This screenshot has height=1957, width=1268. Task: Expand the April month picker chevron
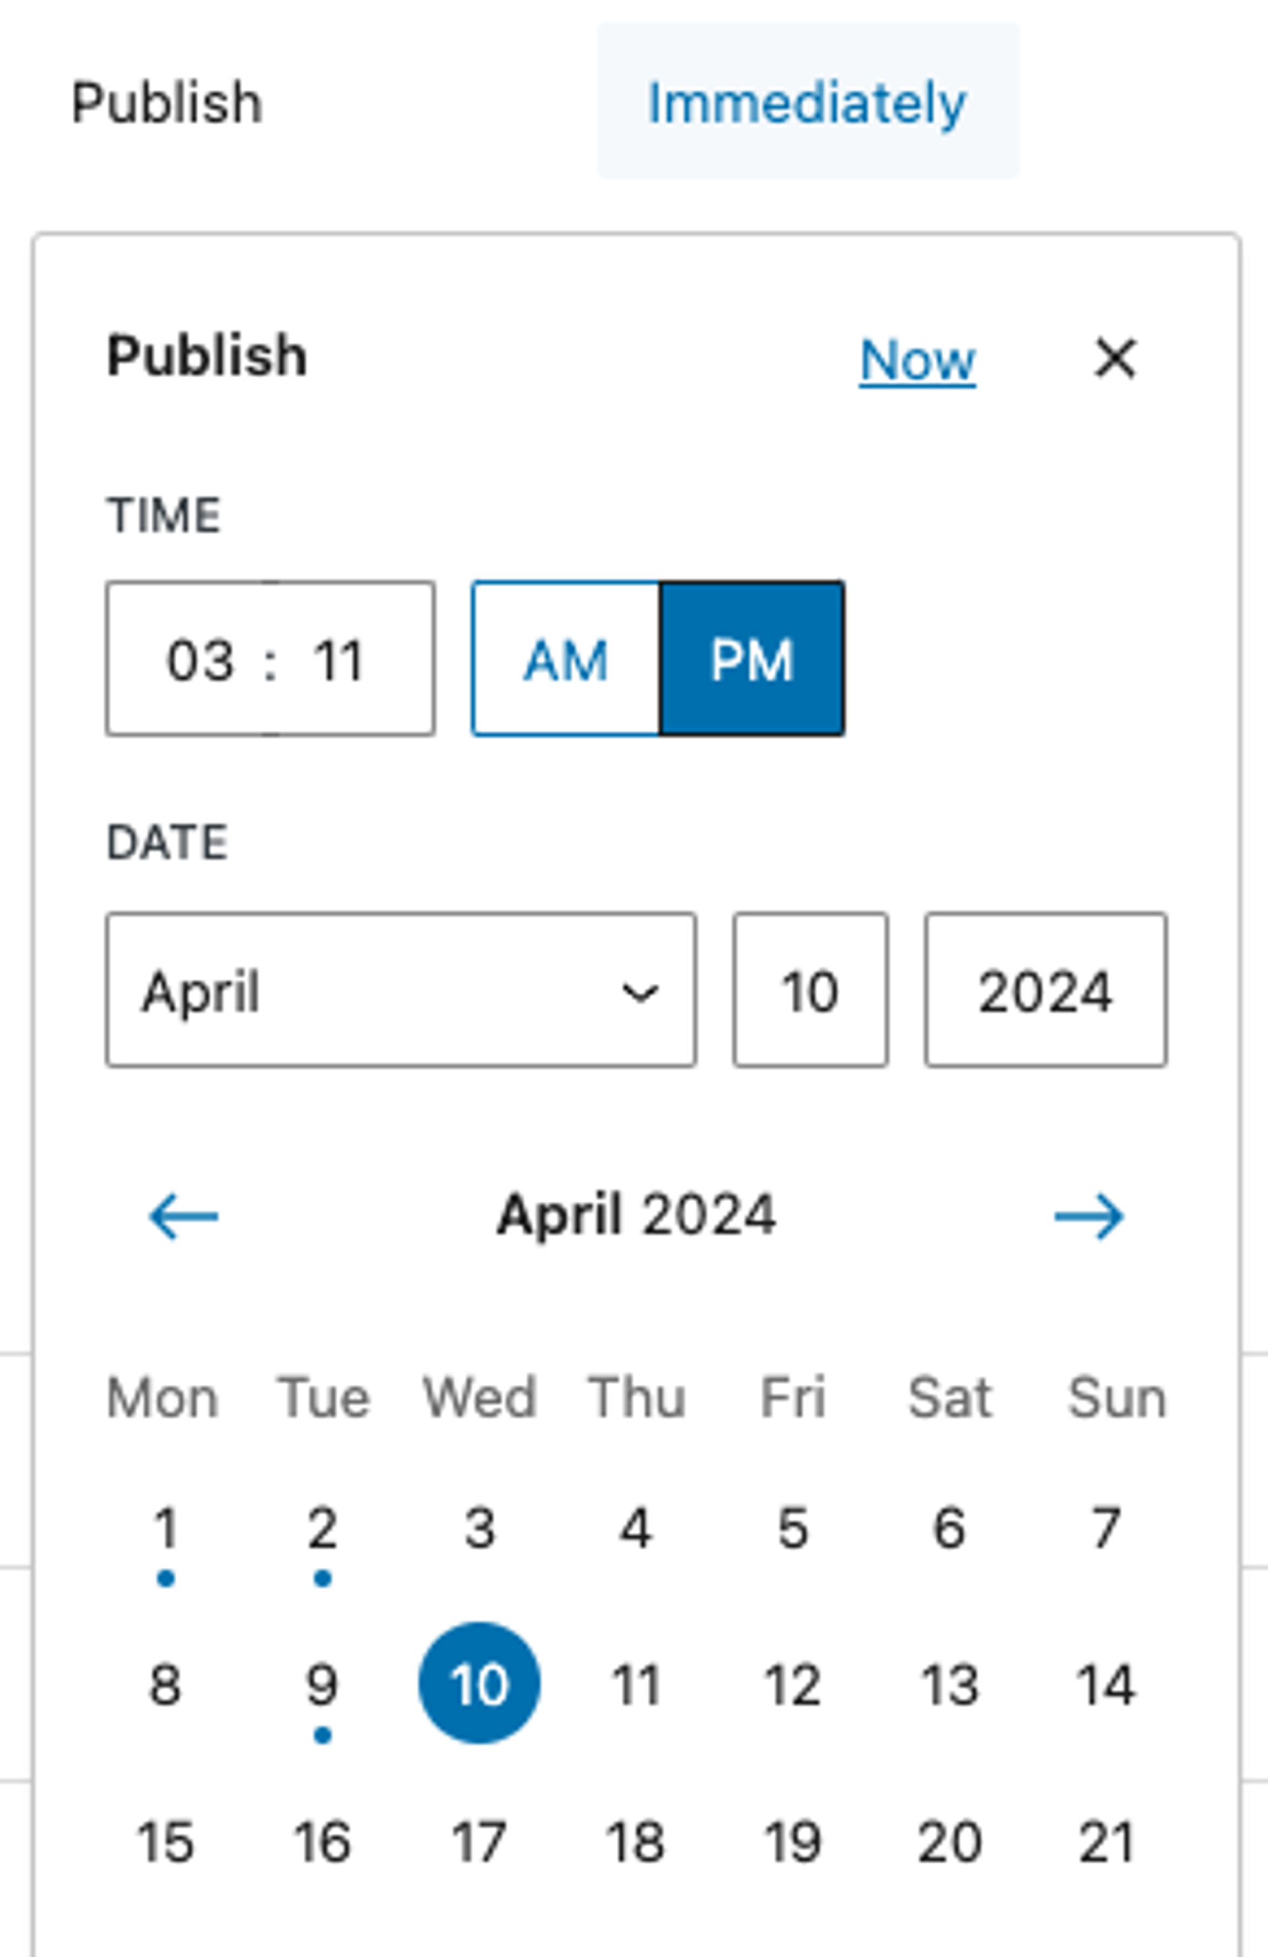click(641, 993)
